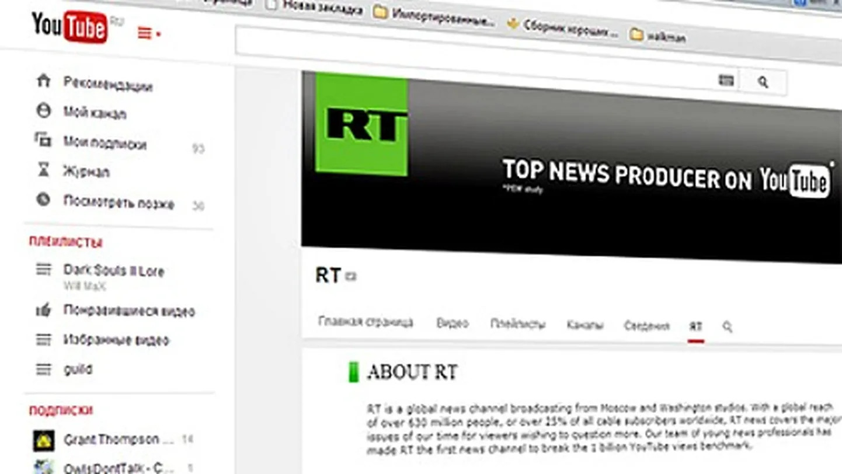Open the guild playlist

[78, 370]
